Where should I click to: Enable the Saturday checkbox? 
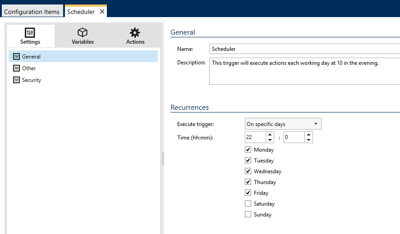coord(248,203)
